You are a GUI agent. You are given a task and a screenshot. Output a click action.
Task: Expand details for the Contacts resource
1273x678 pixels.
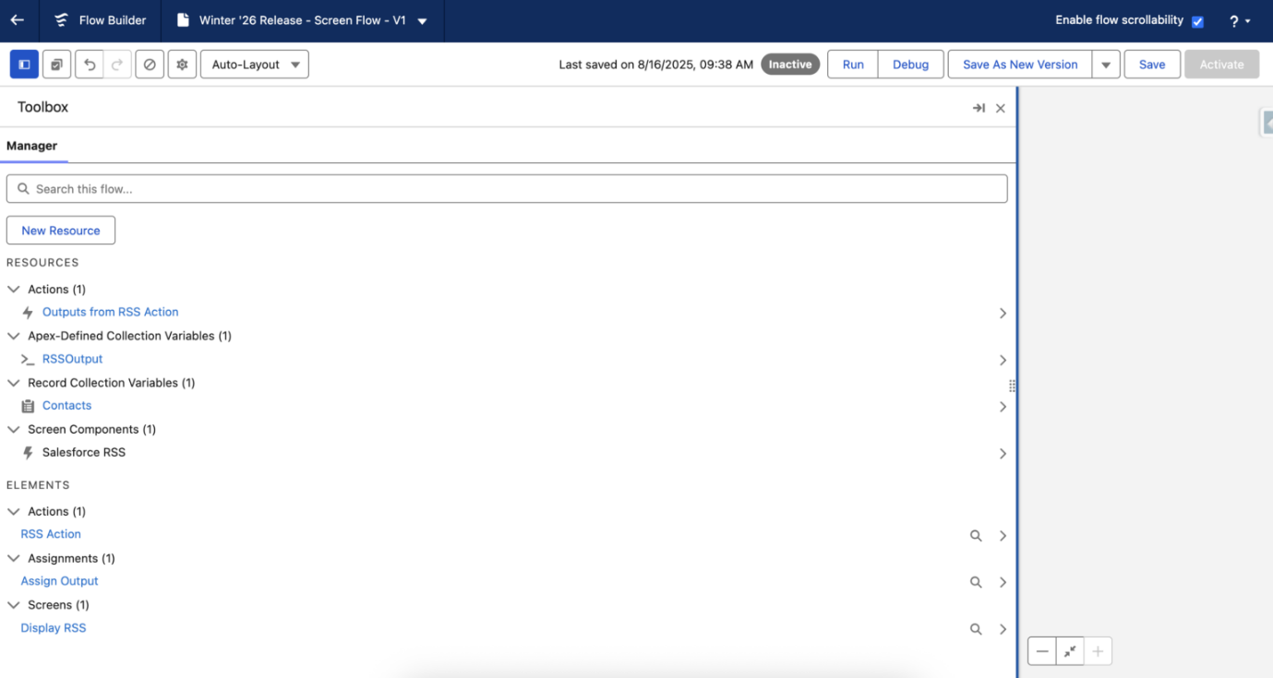click(x=1003, y=406)
